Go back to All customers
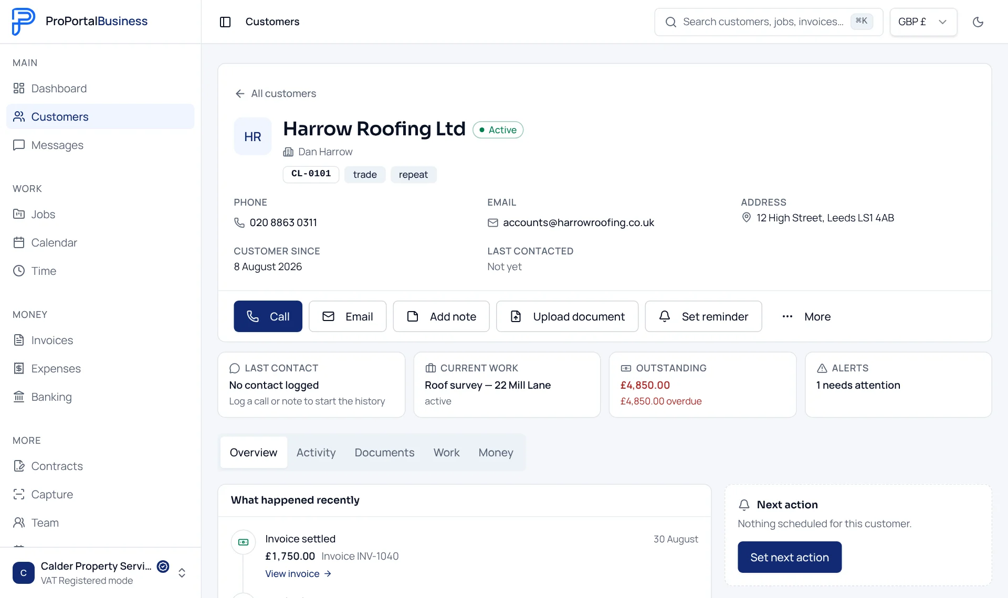The height and width of the screenshot is (598, 1008). click(x=276, y=93)
